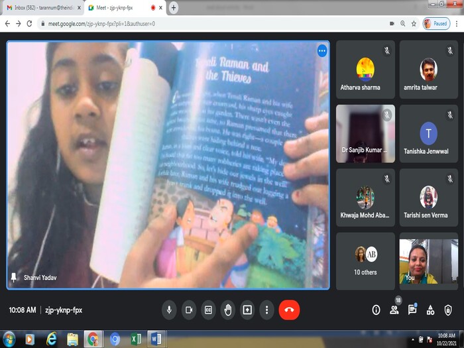This screenshot has width=464, height=348.
Task: Reload the Meet page
Action: click(x=29, y=24)
